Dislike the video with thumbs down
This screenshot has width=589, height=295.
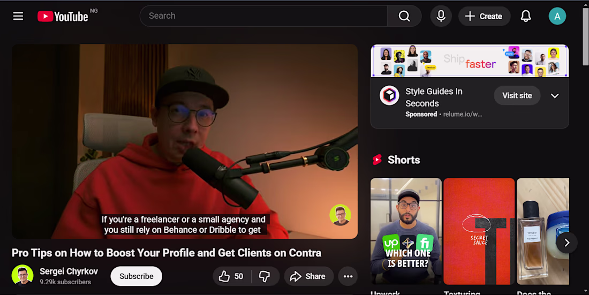coord(265,276)
